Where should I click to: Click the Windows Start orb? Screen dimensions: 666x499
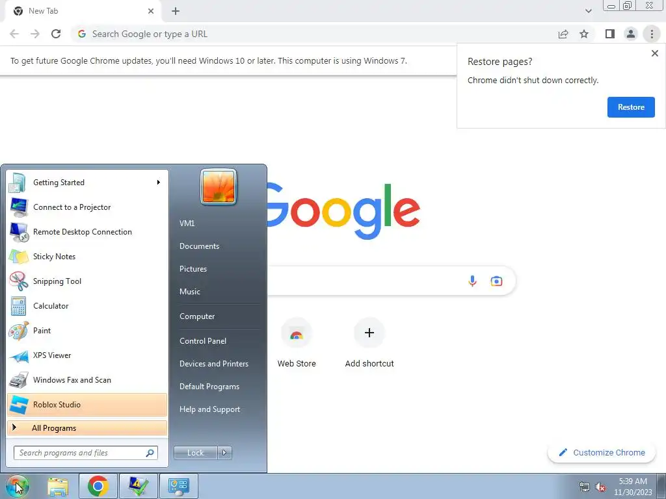point(17,486)
